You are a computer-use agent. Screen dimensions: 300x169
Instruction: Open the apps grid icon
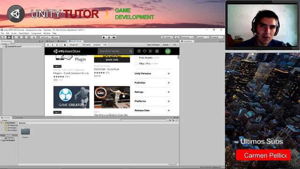pyautogui.click(x=157, y=51)
